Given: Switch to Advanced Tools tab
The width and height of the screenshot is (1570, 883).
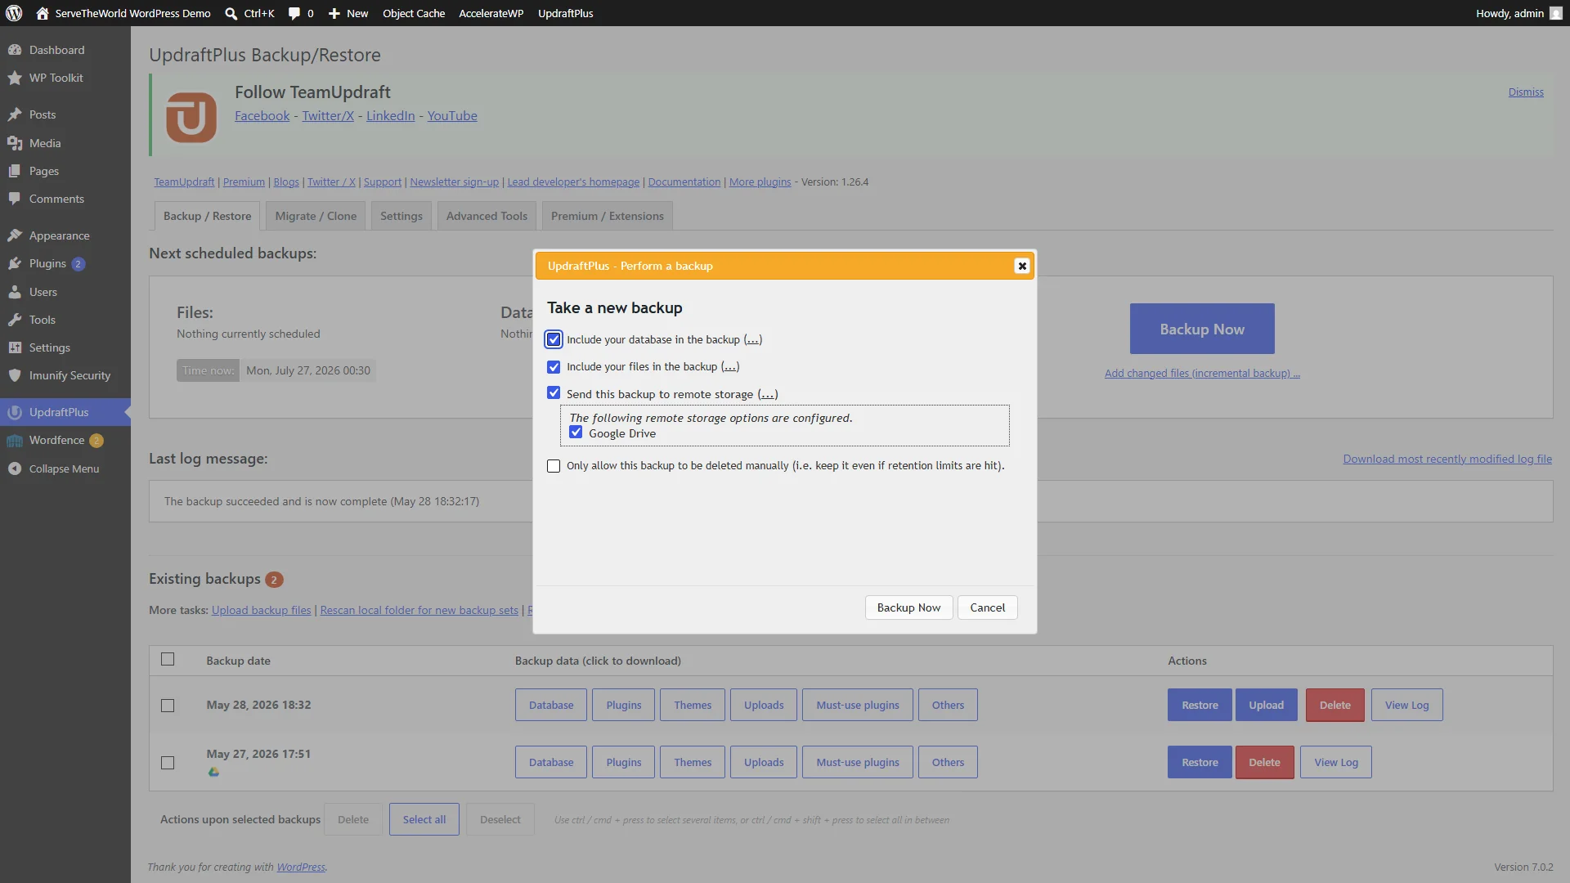Looking at the screenshot, I should pos(487,216).
